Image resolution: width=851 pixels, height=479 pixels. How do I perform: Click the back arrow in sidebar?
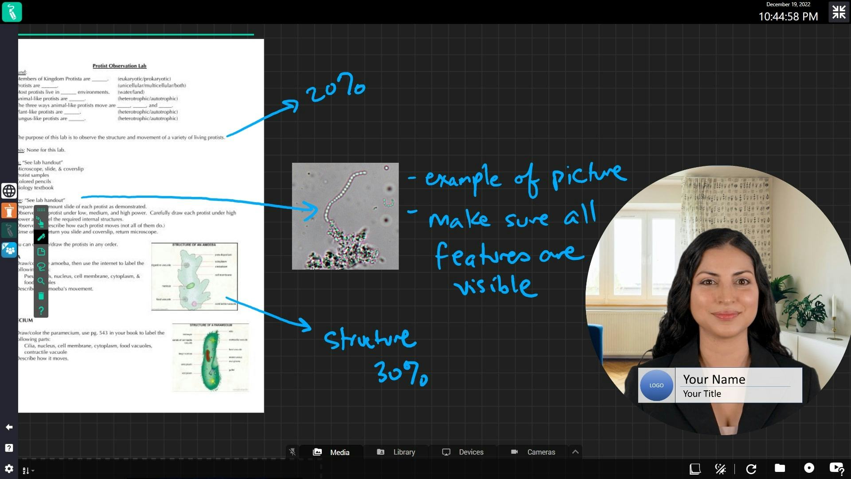9,427
